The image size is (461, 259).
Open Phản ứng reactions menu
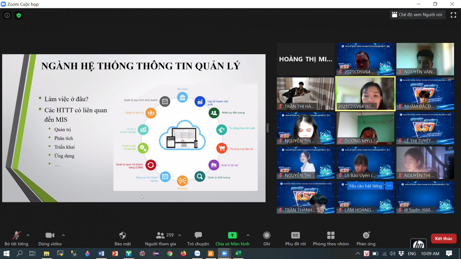366,239
